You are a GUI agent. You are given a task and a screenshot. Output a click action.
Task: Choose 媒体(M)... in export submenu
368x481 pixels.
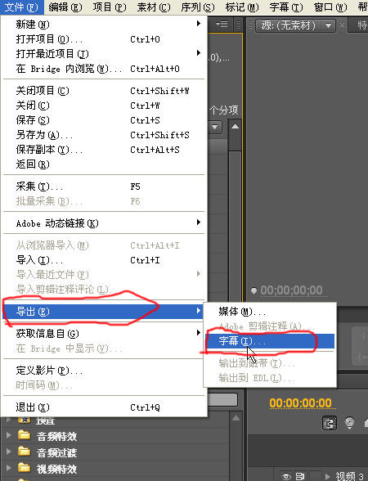pyautogui.click(x=270, y=312)
